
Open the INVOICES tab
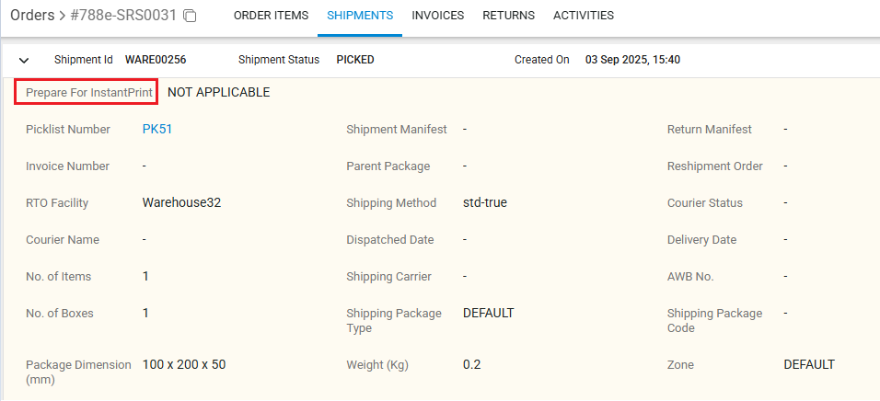click(x=438, y=16)
